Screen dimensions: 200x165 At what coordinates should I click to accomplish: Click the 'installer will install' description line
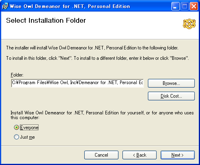pyautogui.click(x=92, y=48)
